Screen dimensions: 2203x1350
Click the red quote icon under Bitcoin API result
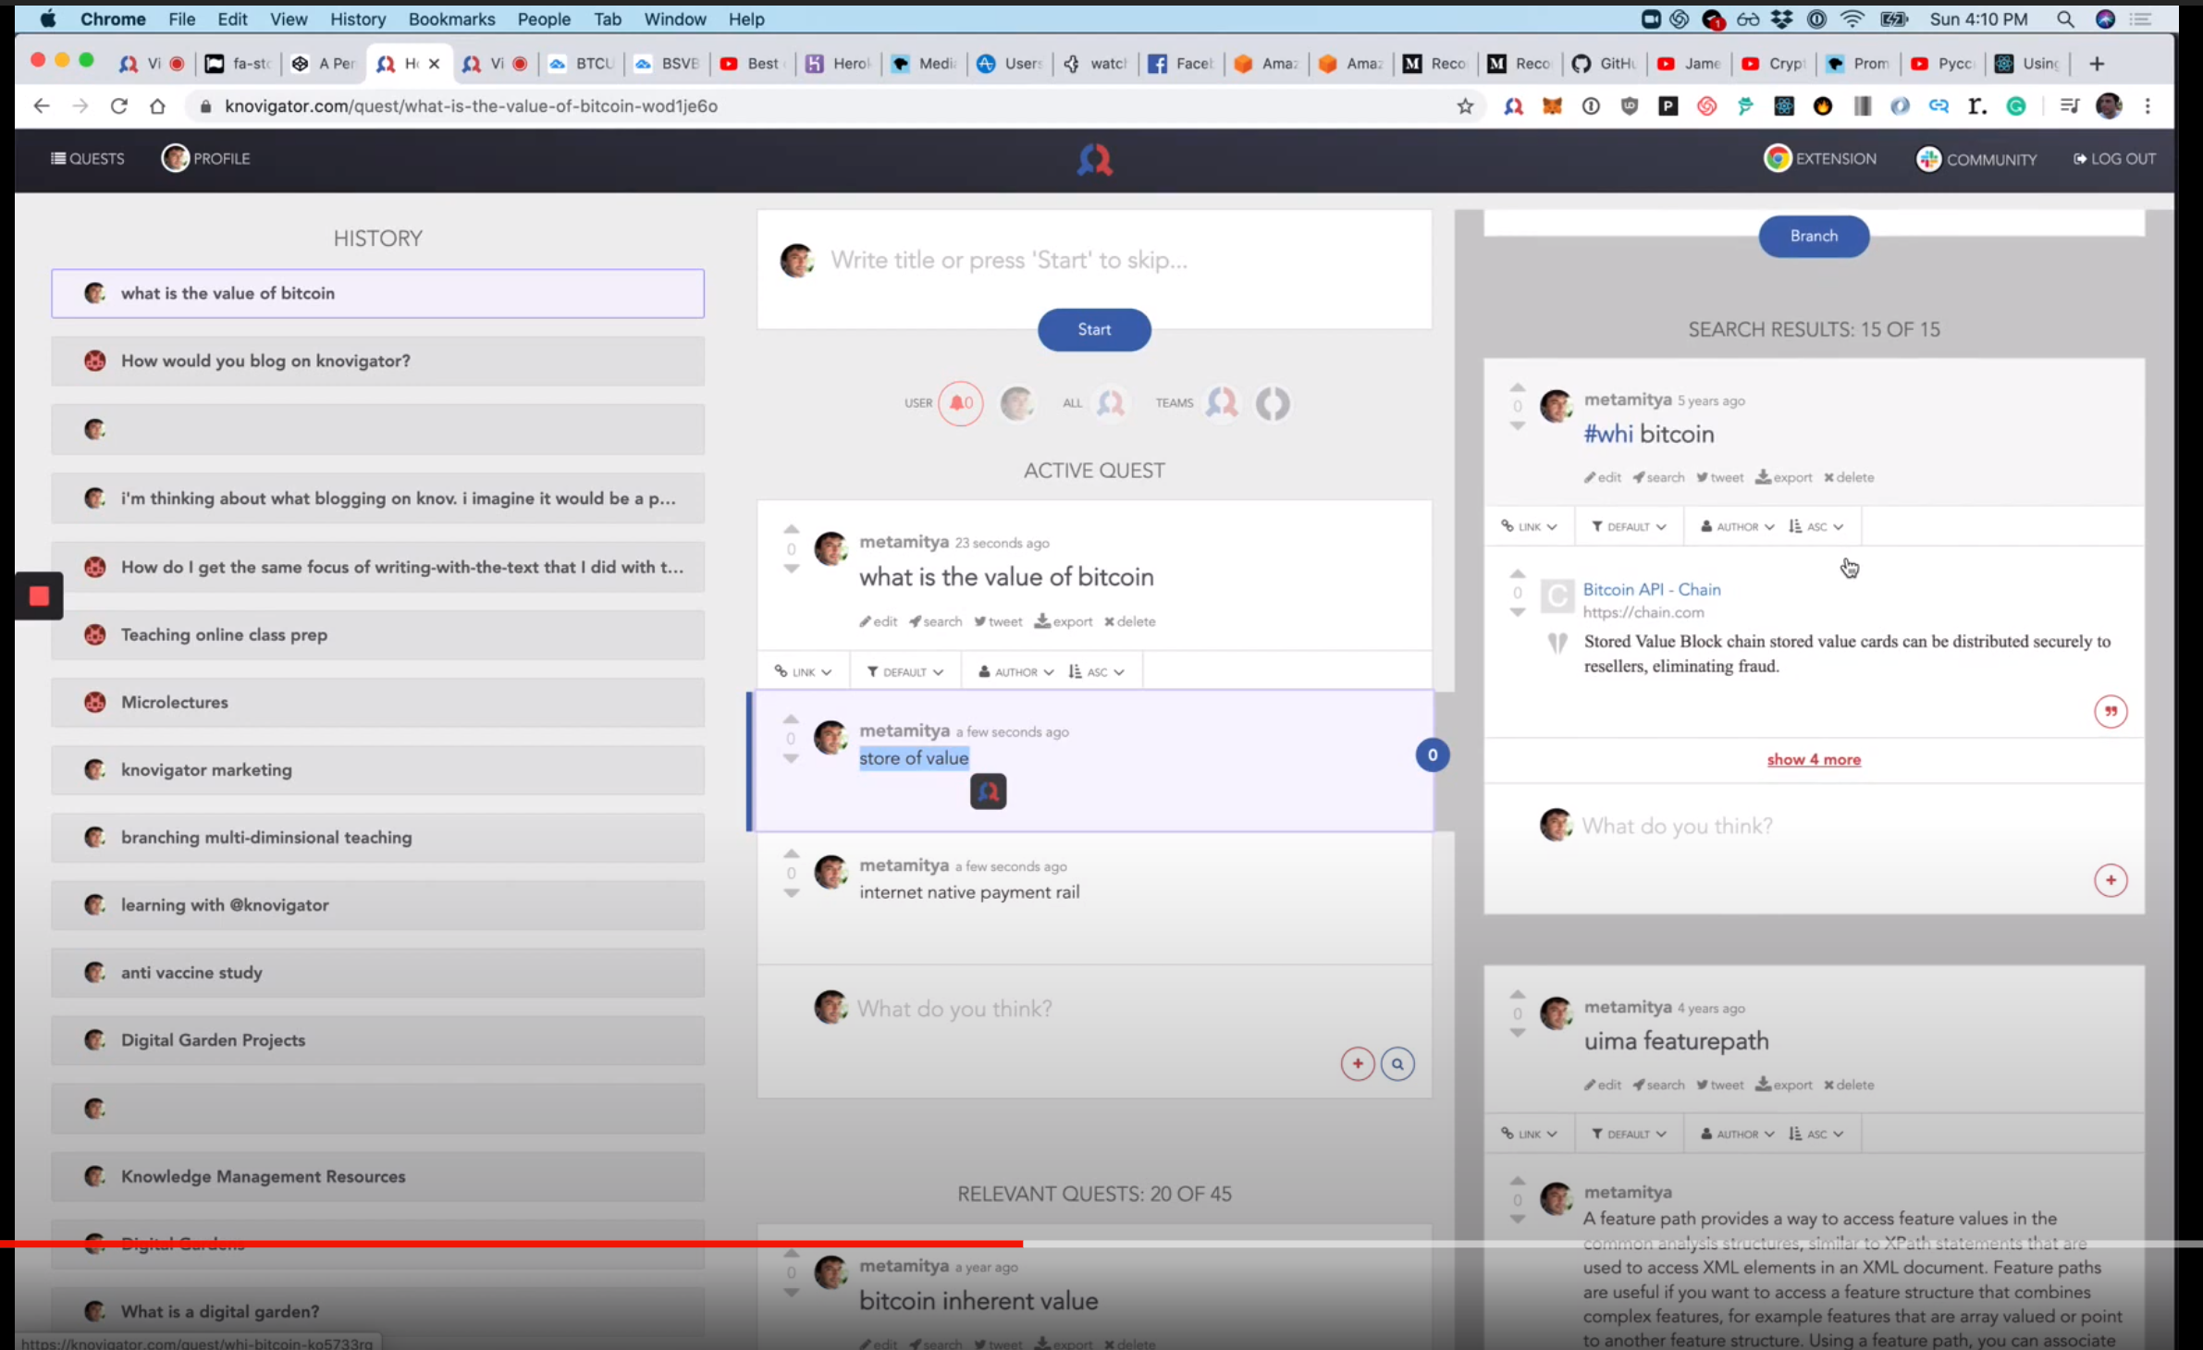[x=2110, y=711]
